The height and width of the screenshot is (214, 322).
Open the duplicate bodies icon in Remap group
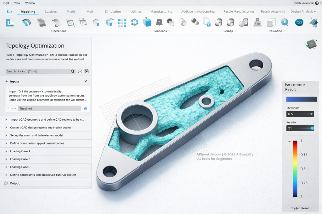click(206, 22)
